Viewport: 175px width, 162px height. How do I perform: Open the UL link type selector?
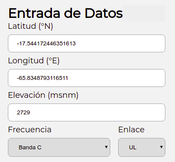point(142,147)
